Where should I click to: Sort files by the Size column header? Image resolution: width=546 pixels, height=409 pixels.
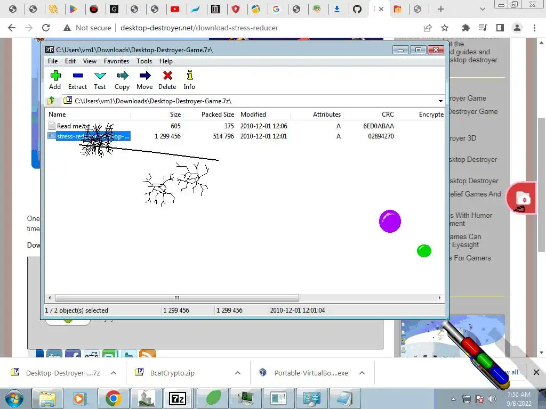pyautogui.click(x=157, y=114)
